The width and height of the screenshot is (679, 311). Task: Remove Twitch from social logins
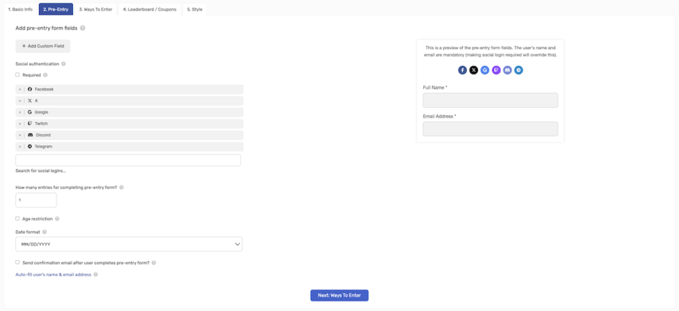19,124
